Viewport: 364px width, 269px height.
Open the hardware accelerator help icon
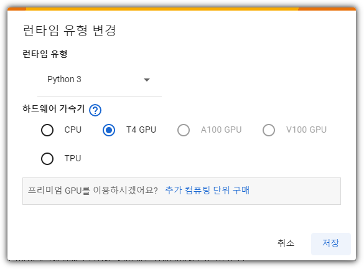coord(95,110)
